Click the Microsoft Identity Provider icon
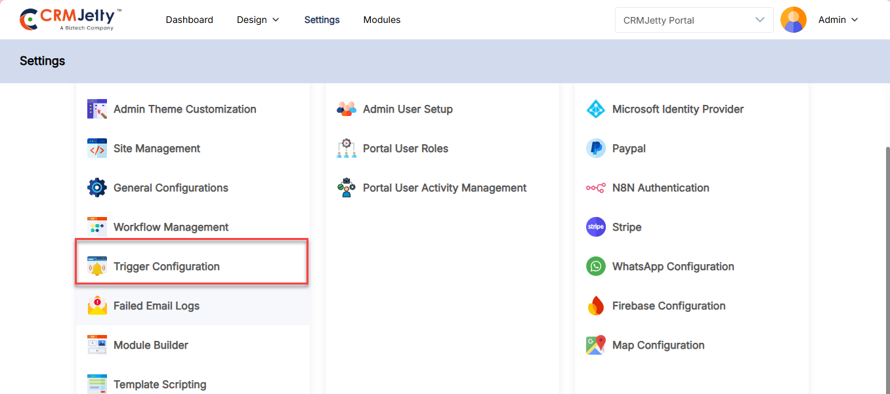This screenshot has width=890, height=394. click(595, 109)
